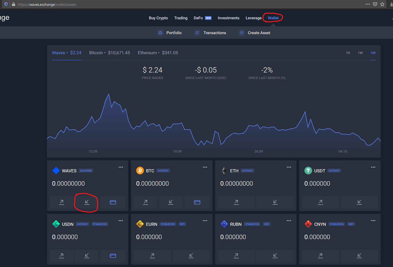Select the 1M chart range
Viewport: 393px width, 267px height.
[373, 53]
